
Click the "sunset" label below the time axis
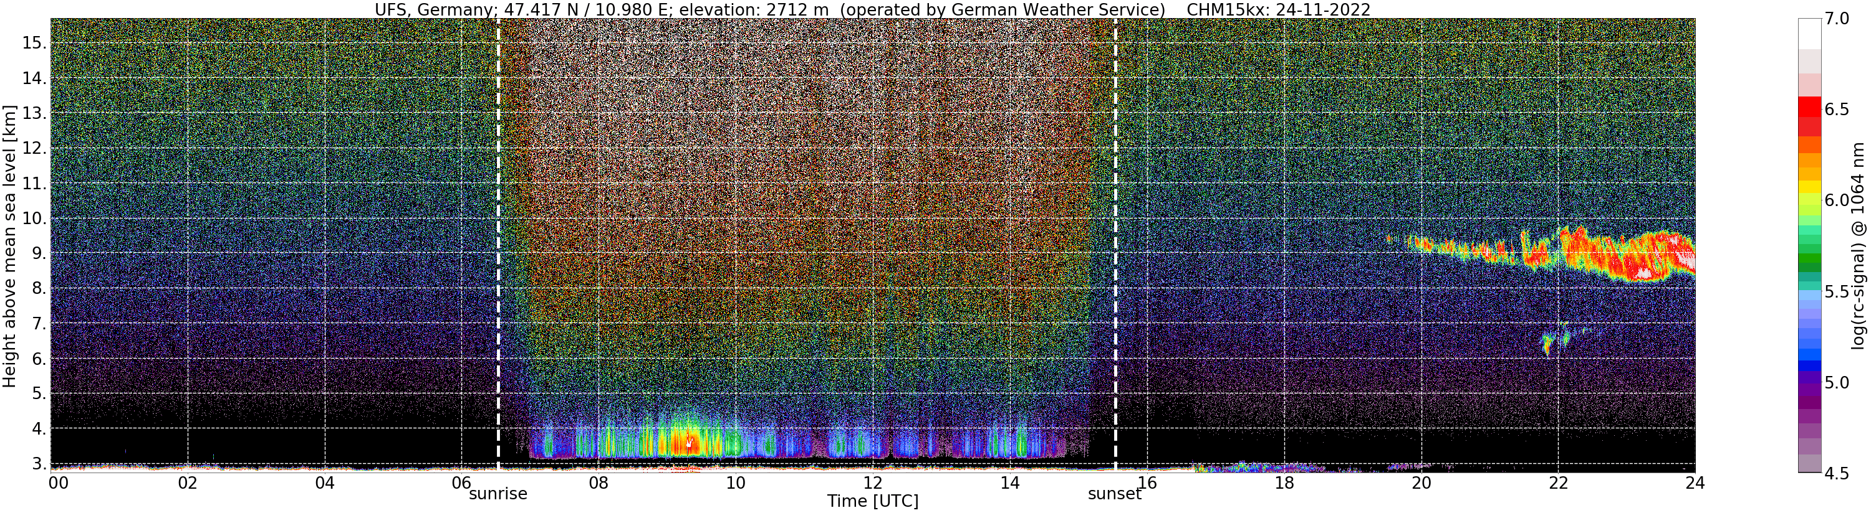pyautogui.click(x=1114, y=494)
